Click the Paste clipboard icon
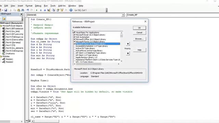The width and height of the screenshot is (219, 123). (x=18, y=10)
